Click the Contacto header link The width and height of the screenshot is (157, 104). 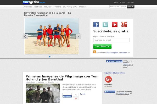click(130, 2)
